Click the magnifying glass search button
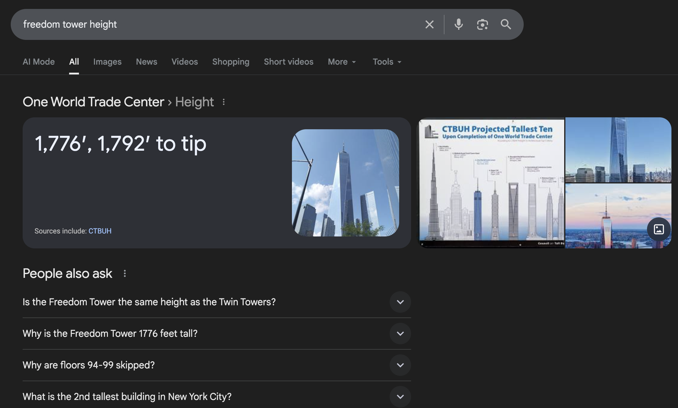 pos(506,24)
